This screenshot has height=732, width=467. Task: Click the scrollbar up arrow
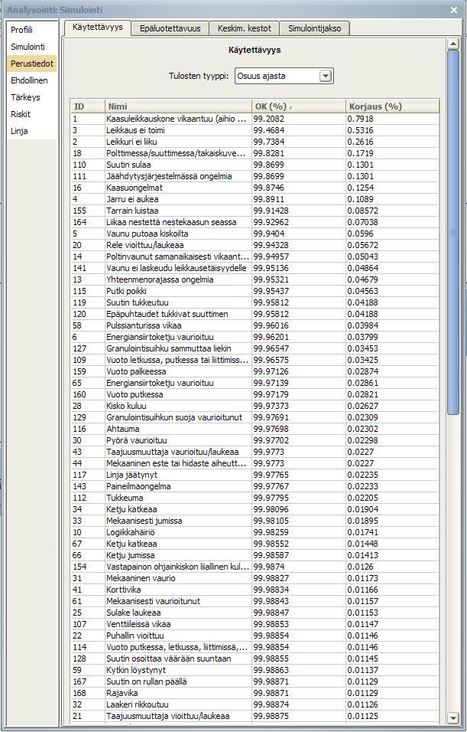(x=452, y=44)
